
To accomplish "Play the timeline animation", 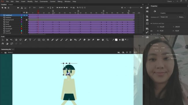I will click(x=62, y=8).
